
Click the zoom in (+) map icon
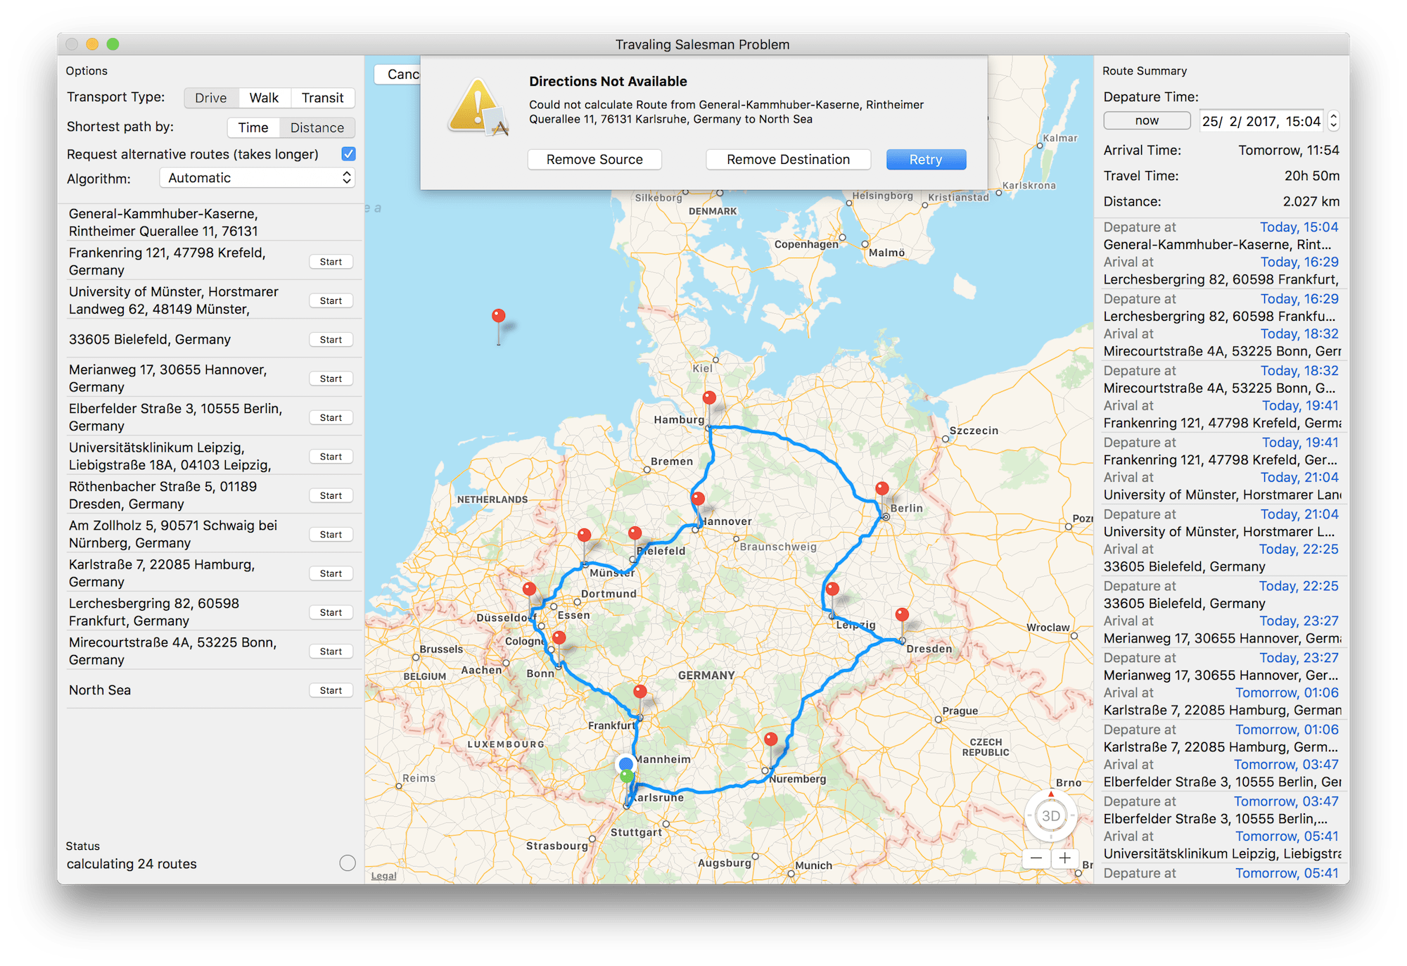tap(1064, 859)
